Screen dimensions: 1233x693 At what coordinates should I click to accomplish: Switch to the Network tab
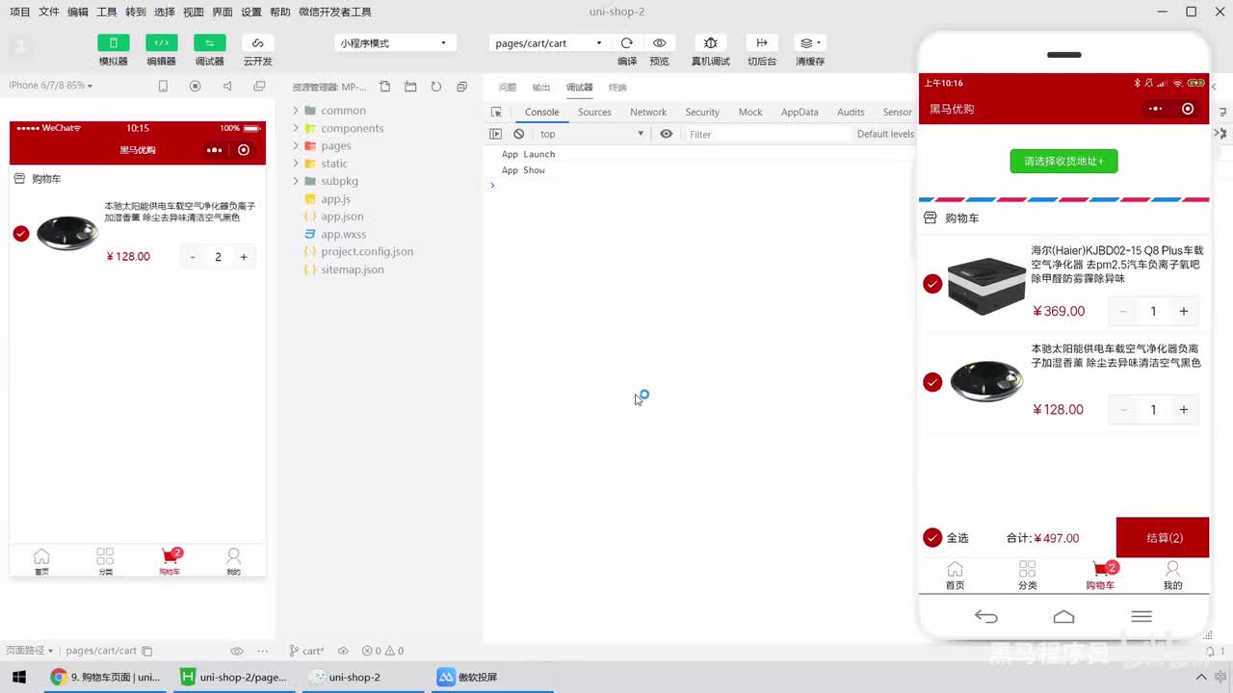tap(648, 113)
